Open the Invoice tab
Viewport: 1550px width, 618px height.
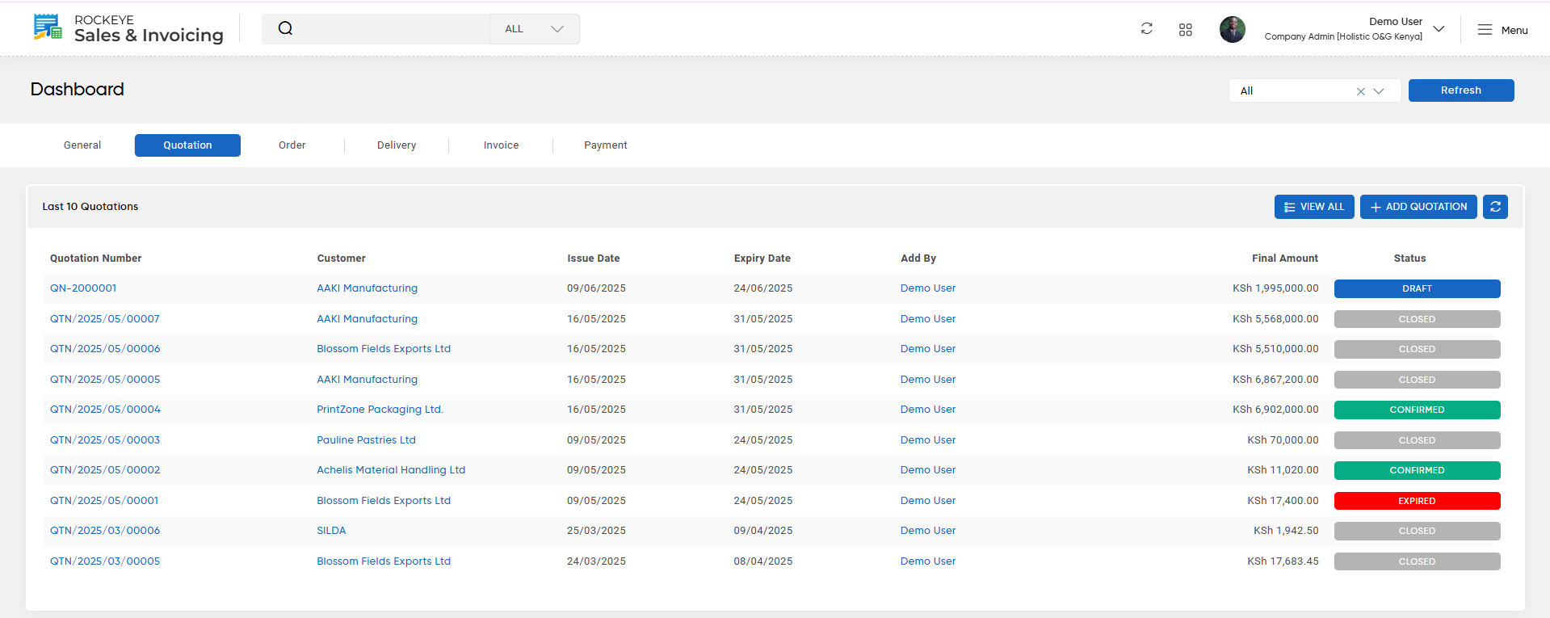[501, 145]
